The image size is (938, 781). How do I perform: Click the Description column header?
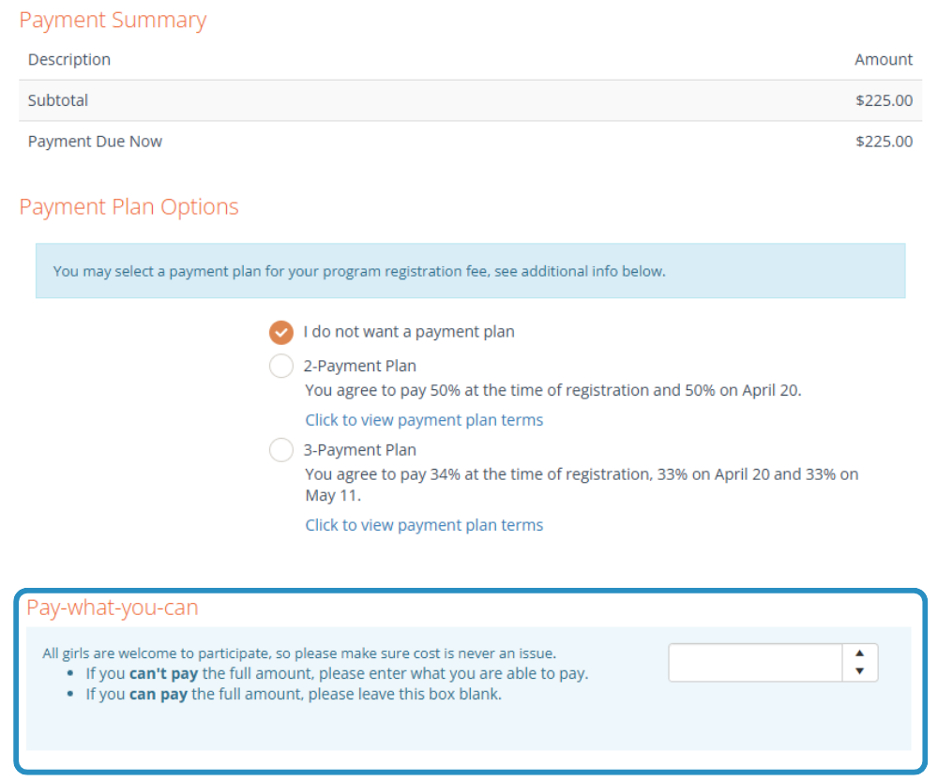coord(69,60)
